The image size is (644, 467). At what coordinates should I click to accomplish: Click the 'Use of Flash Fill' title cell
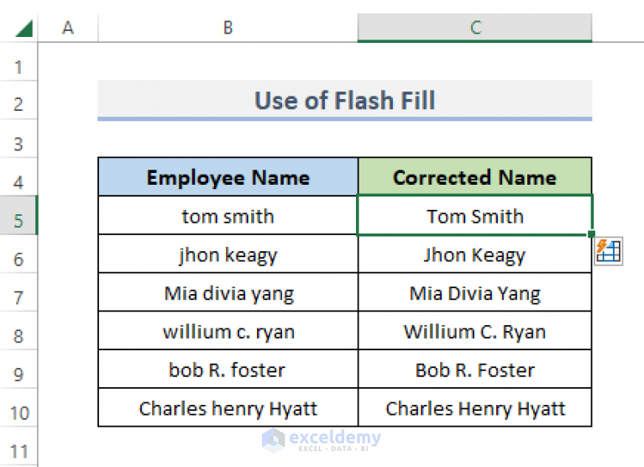point(344,101)
